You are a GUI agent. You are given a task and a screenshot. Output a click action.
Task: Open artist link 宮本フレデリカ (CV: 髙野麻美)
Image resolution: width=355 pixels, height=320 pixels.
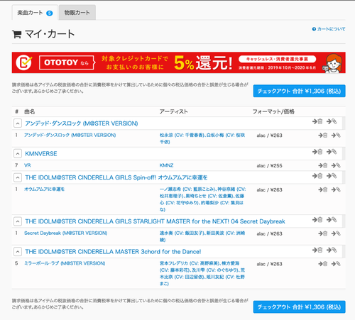[190, 263]
